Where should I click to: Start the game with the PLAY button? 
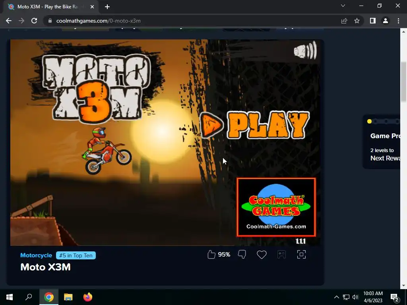pyautogui.click(x=255, y=125)
